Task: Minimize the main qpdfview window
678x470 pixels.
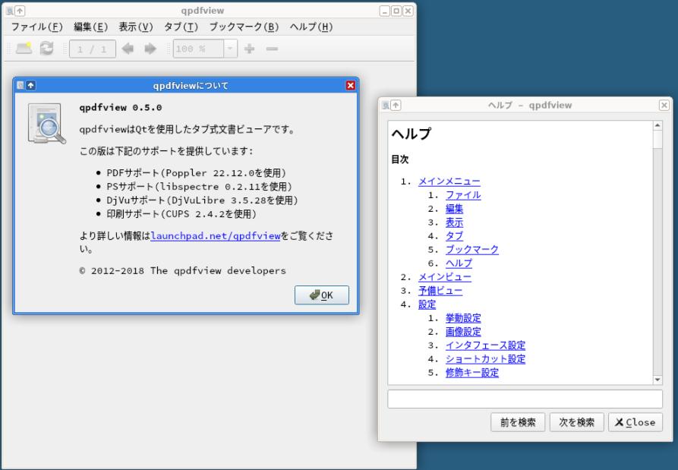Action: (384, 11)
